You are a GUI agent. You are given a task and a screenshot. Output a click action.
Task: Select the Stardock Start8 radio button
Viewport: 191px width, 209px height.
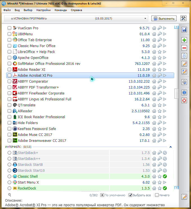[9, 165]
